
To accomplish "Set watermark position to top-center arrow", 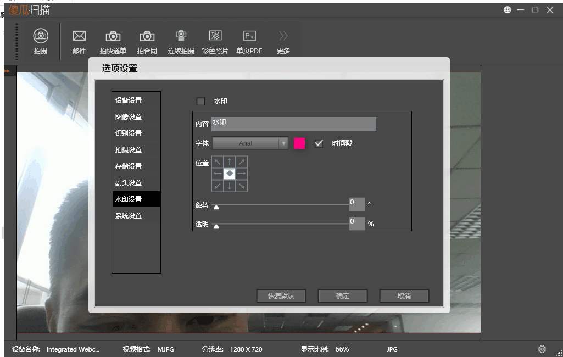I will 230,162.
